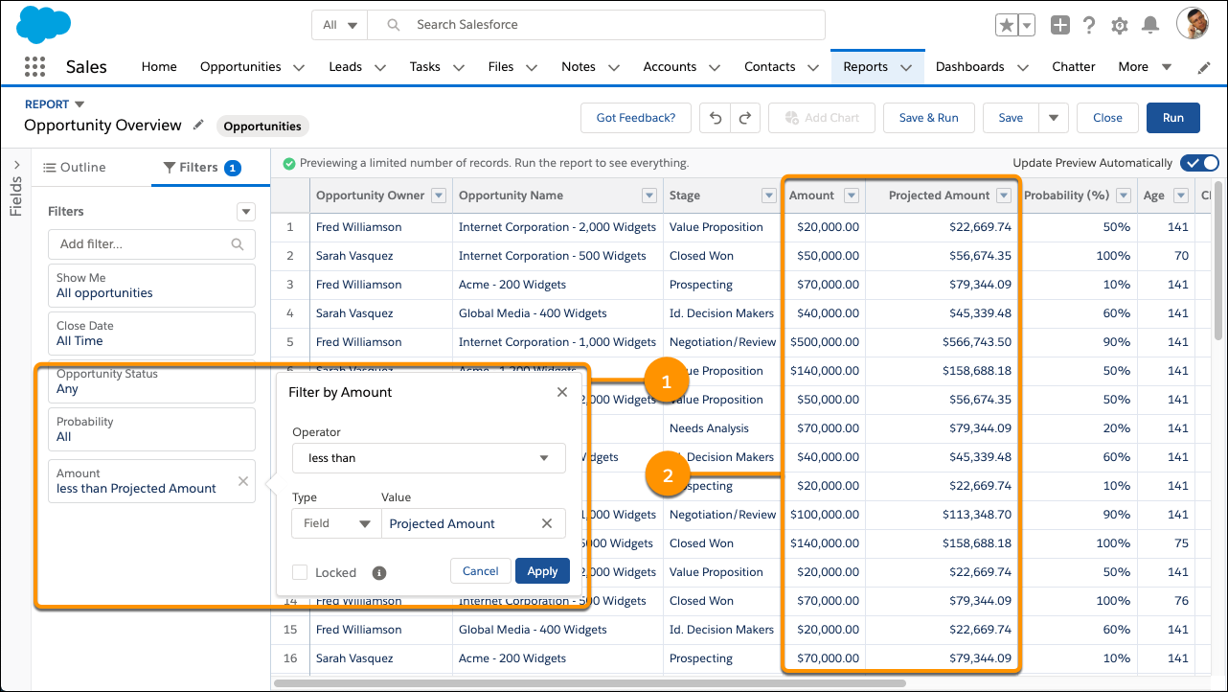The height and width of the screenshot is (692, 1228).
Task: Click the Close report button
Action: [x=1107, y=118]
